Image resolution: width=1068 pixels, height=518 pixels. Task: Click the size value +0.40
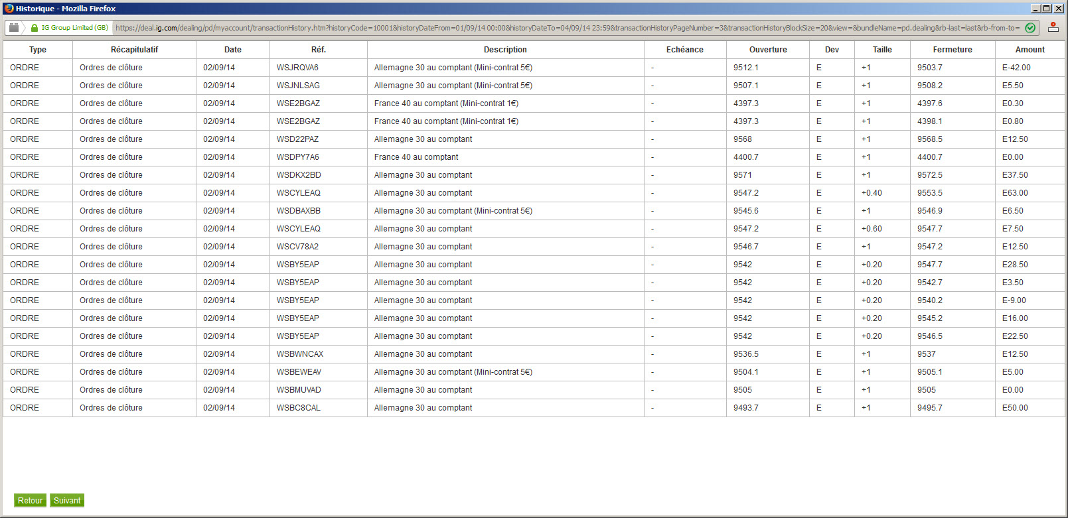tap(872, 193)
